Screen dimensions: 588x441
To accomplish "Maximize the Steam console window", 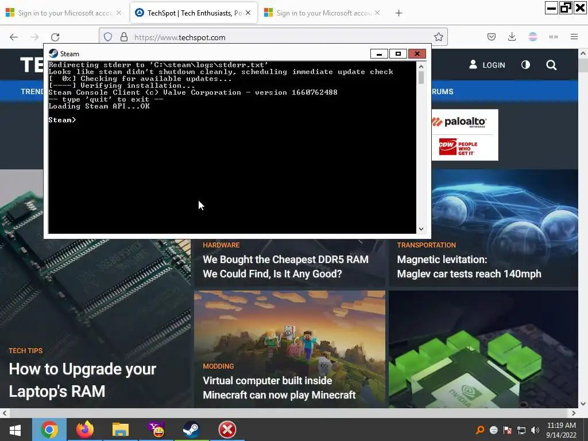I will point(398,54).
